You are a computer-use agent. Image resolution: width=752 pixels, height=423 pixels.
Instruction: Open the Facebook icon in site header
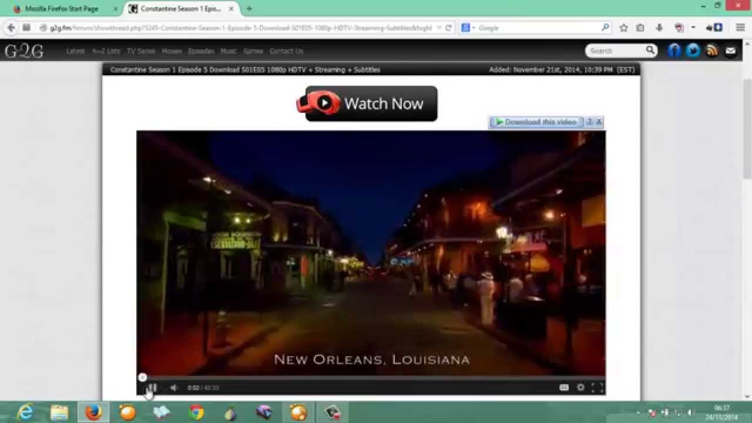pyautogui.click(x=674, y=51)
